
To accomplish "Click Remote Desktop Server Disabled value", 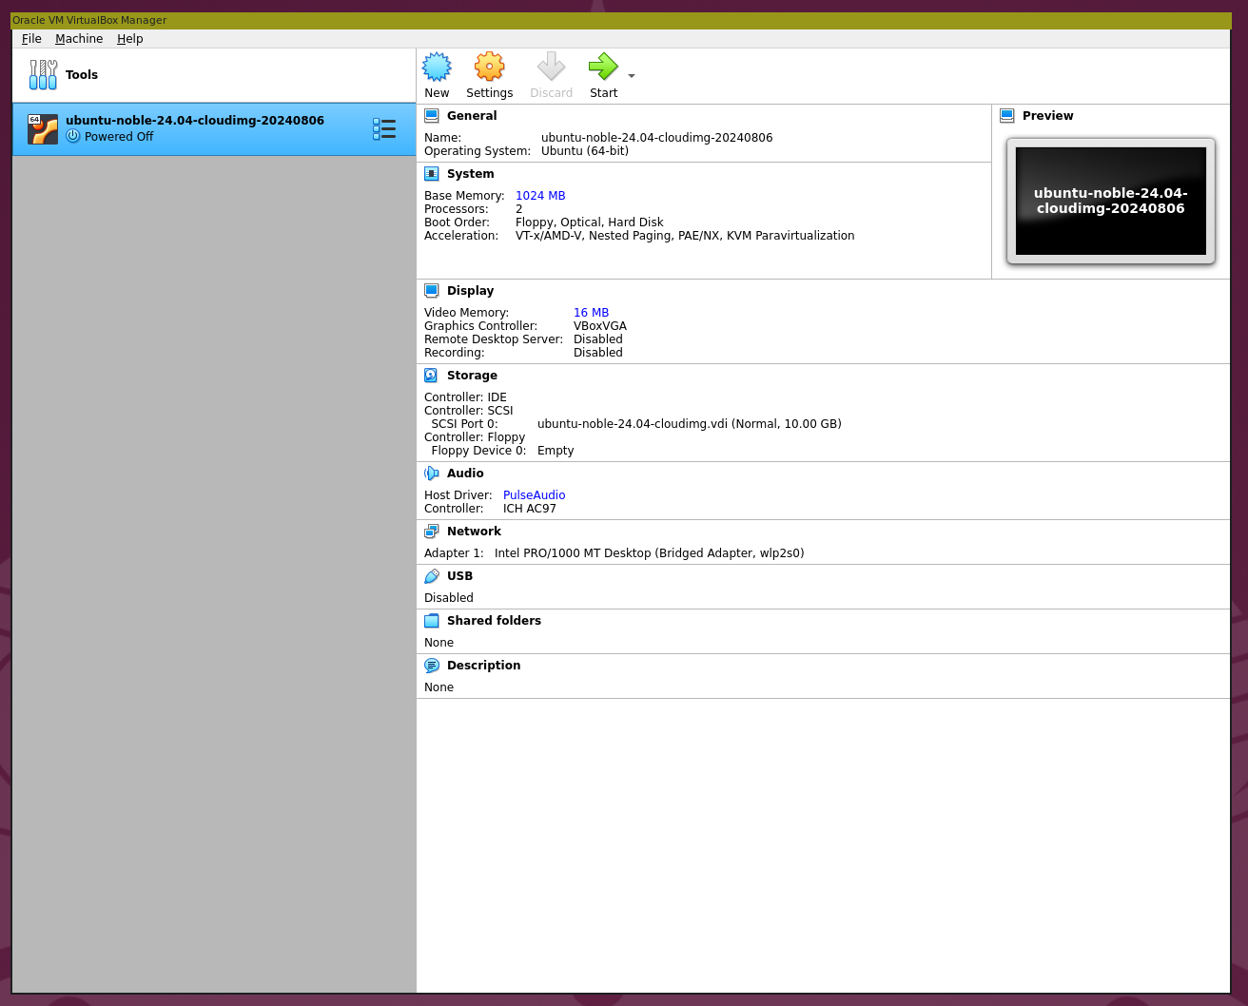I will pyautogui.click(x=598, y=339).
